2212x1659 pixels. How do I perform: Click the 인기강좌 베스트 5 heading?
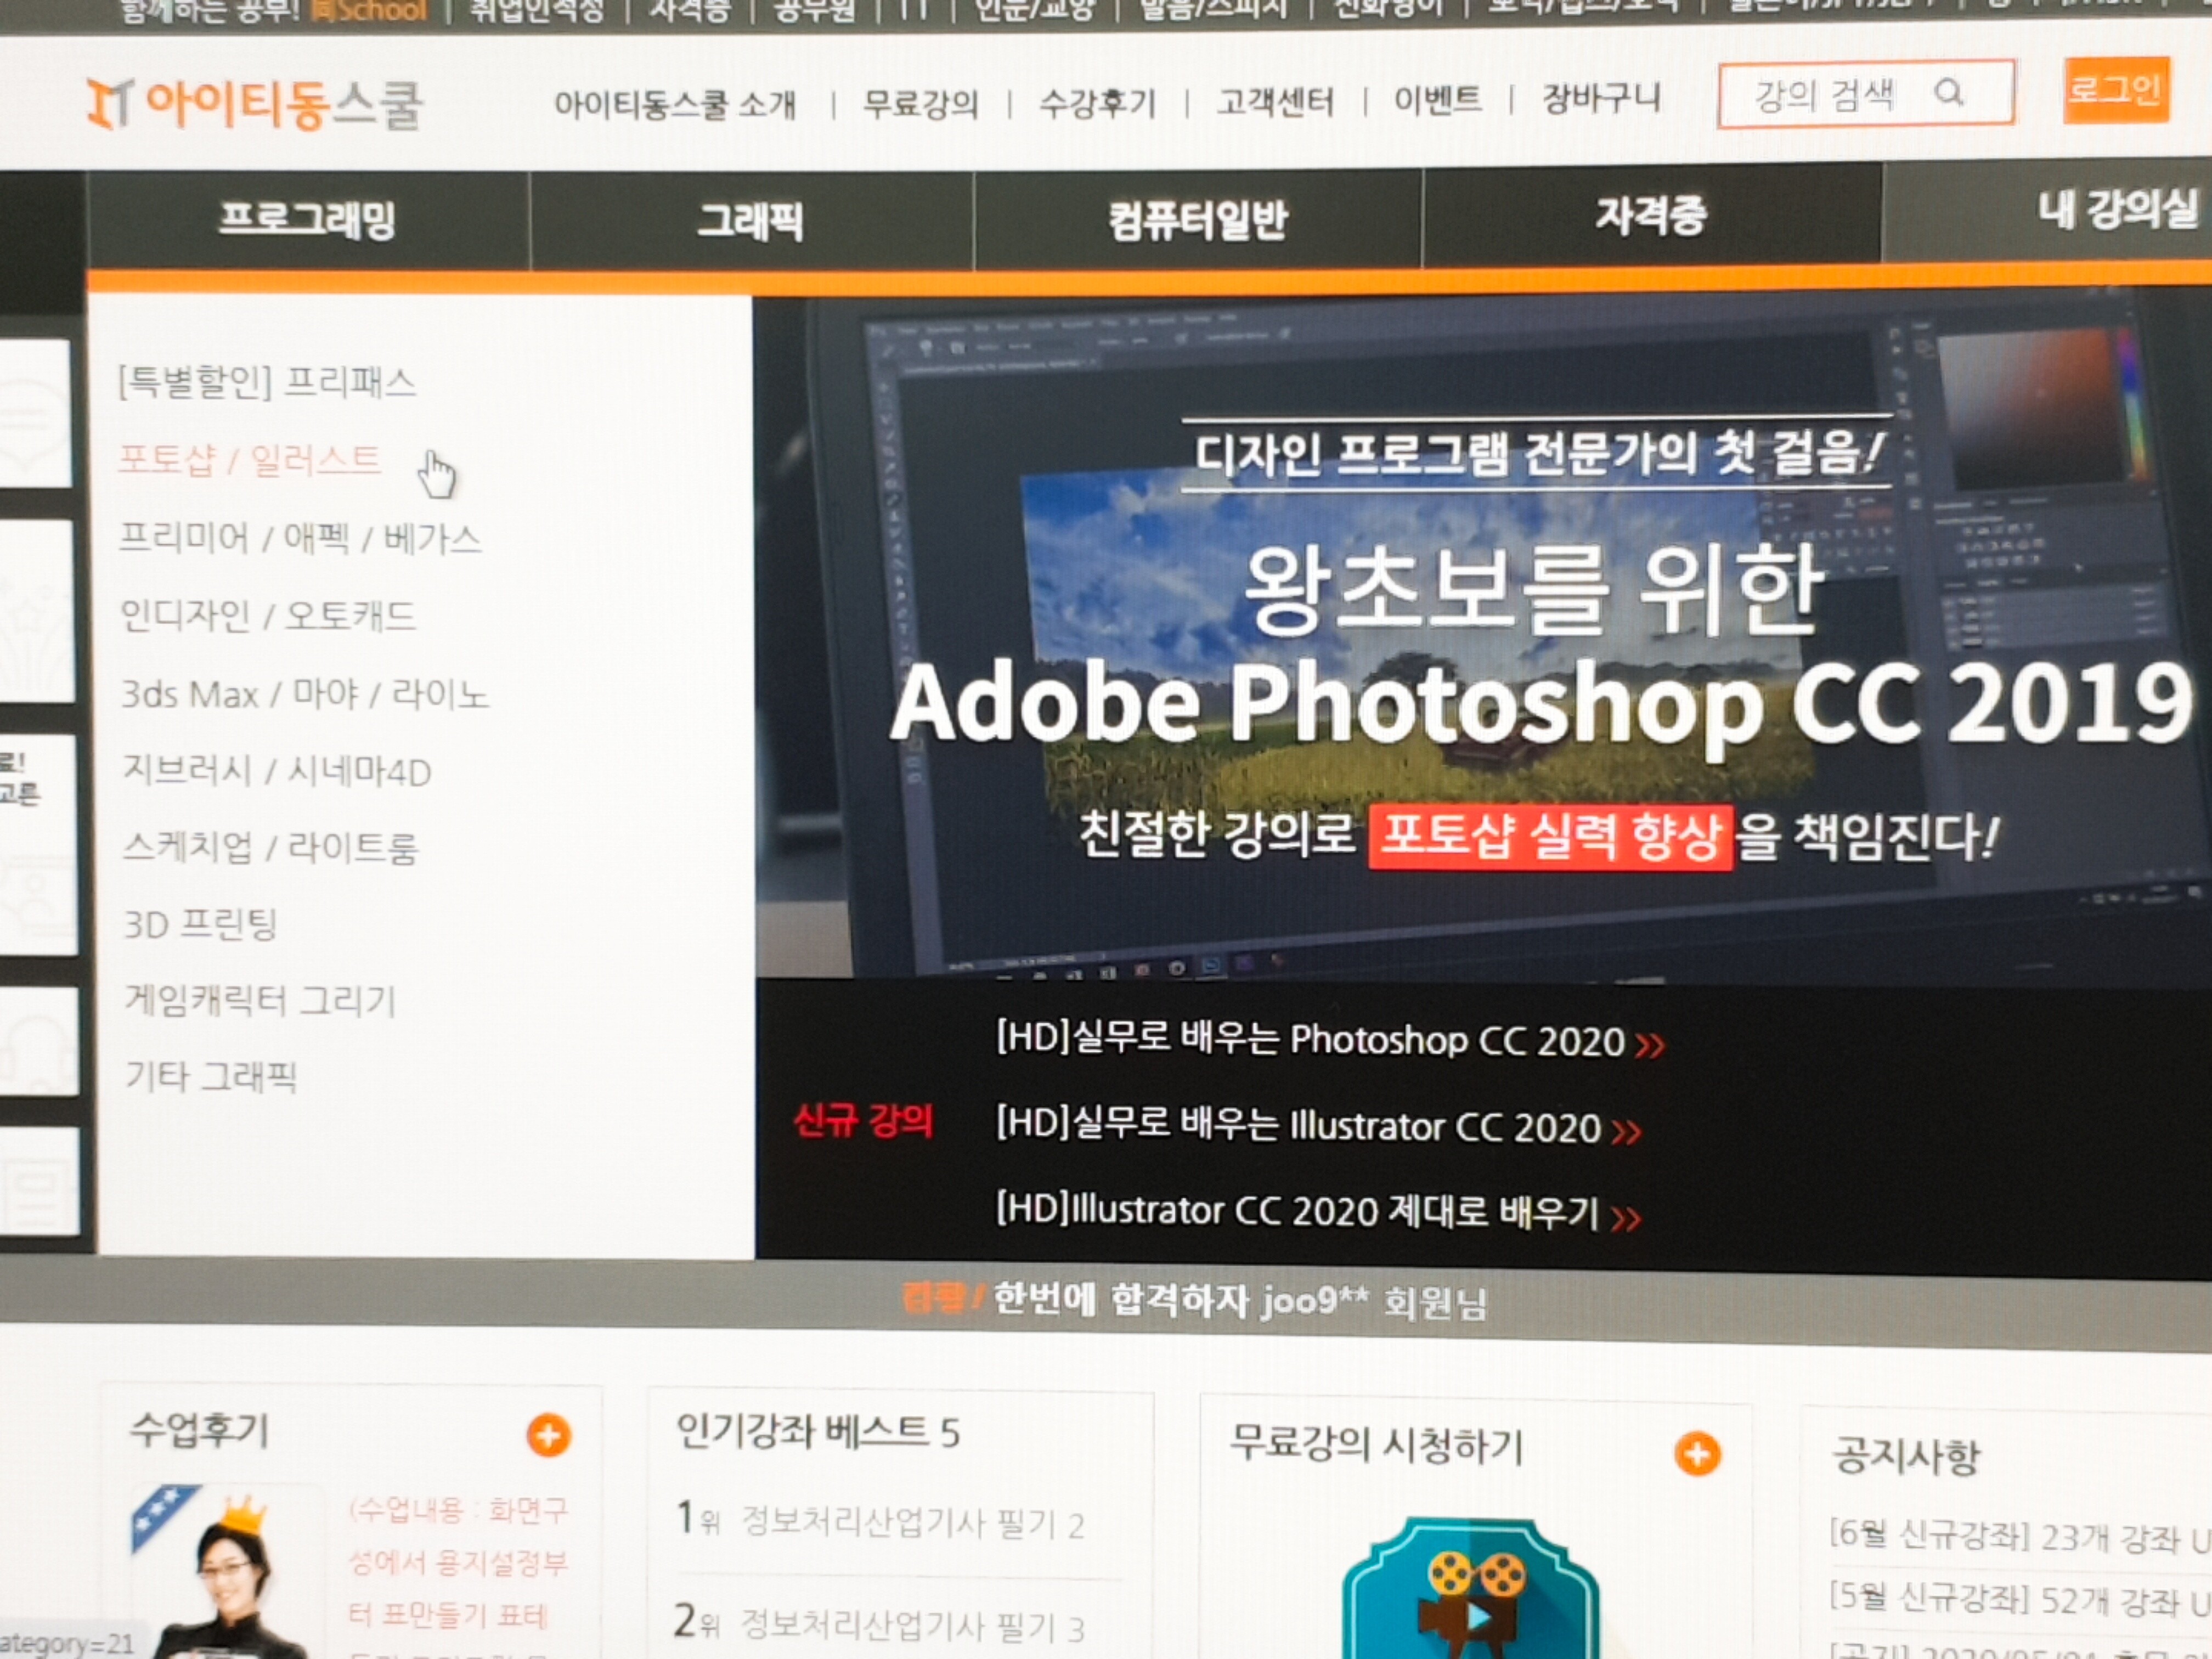pos(818,1432)
